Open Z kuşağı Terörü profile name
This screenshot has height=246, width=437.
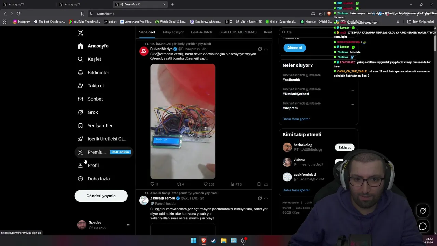click(163, 198)
